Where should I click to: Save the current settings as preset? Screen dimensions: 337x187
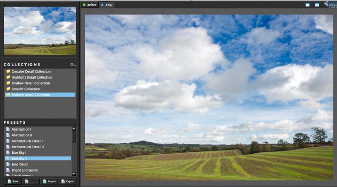(x=13, y=181)
